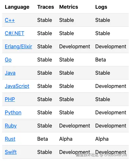
Task: Select Rust's Alpha metrics status cell
Action: [x=66, y=139]
